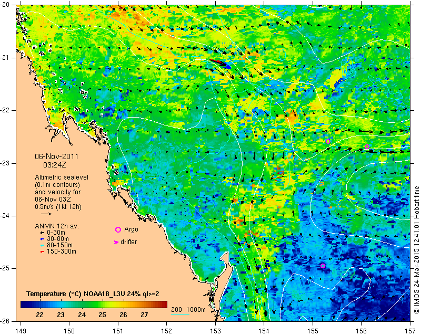Click the 'drifter' legend label
The image size is (421, 336).
click(x=128, y=242)
